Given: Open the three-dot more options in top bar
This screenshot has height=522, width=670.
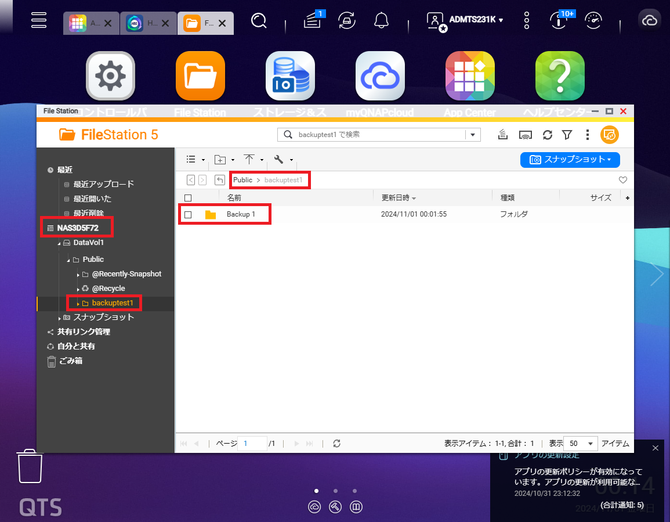Looking at the screenshot, I should (x=527, y=20).
